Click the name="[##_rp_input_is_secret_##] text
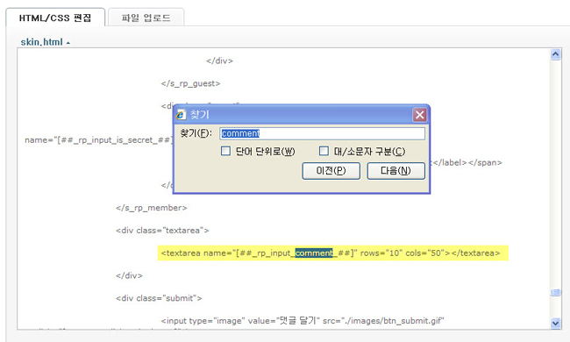Screen dimensions: 570x342 [98, 140]
